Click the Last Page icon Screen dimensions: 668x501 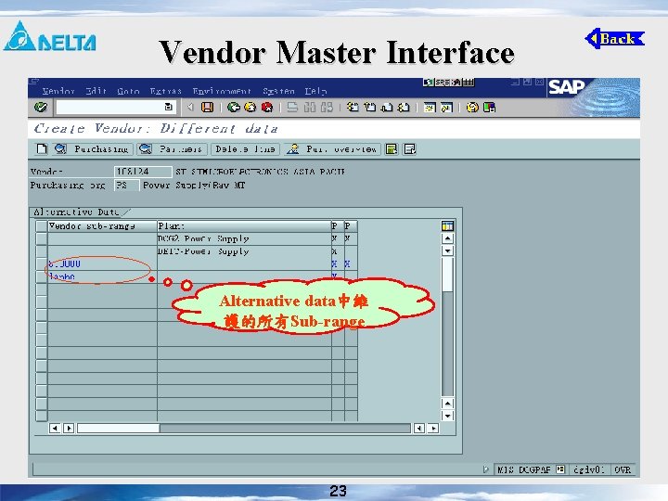pos(404,108)
